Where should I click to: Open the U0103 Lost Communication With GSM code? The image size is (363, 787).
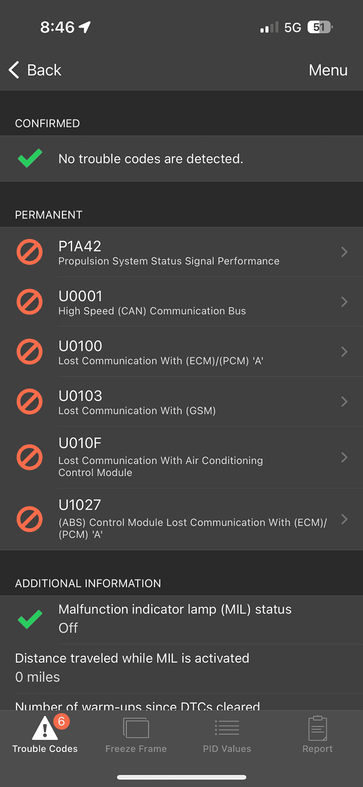pos(137,402)
